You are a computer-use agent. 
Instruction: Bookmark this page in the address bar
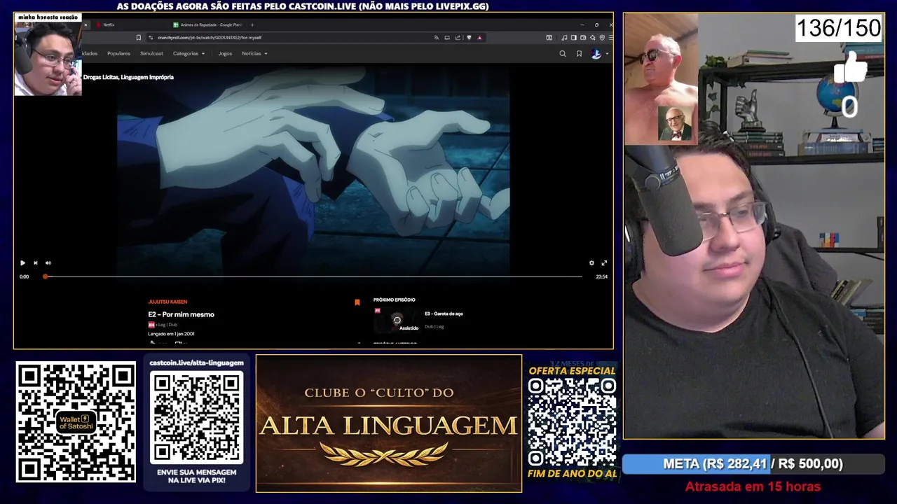click(x=139, y=38)
